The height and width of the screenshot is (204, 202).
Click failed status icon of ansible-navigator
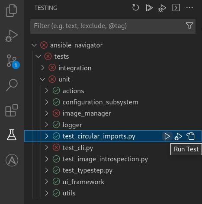(x=44, y=45)
